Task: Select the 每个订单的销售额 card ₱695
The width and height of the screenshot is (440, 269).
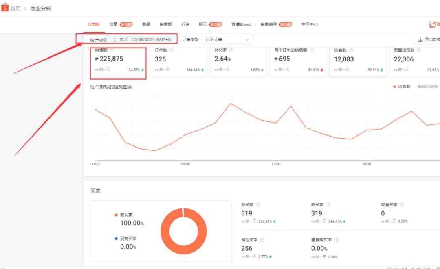Action: point(298,62)
